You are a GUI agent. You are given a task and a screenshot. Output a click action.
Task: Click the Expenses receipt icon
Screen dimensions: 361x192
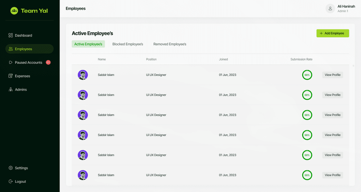tap(11, 76)
